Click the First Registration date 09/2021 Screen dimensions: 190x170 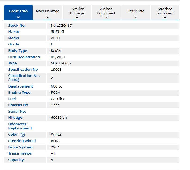coord(58,57)
